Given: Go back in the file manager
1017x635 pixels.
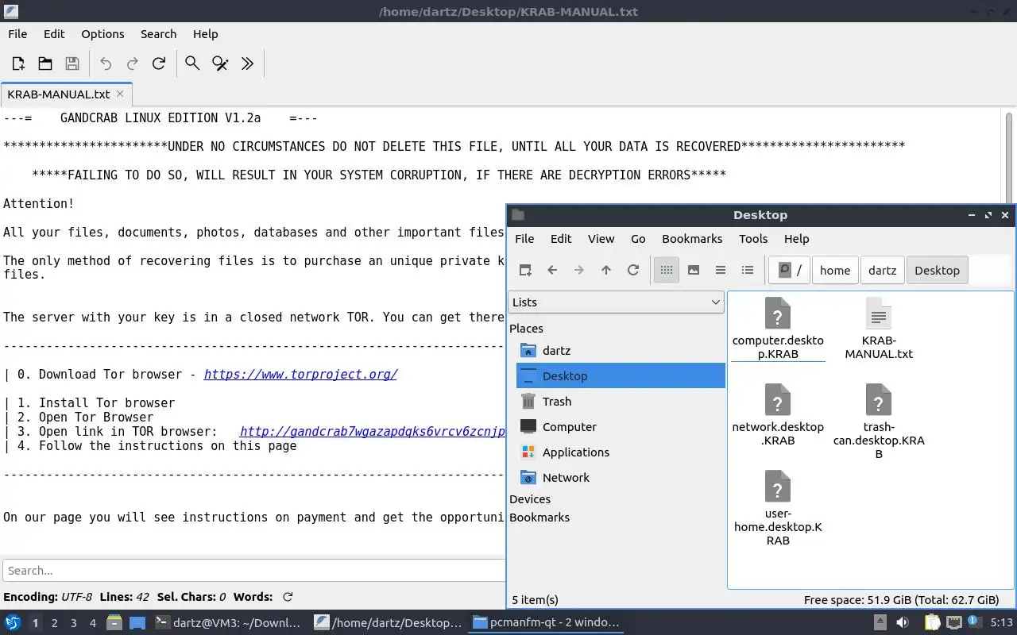Looking at the screenshot, I should [x=552, y=270].
